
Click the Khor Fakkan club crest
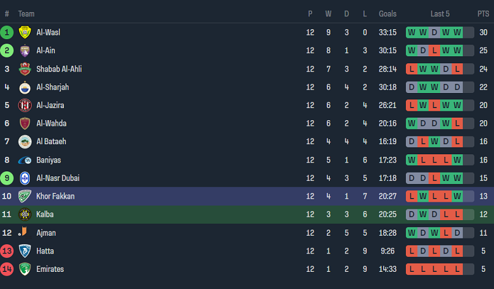click(x=25, y=197)
